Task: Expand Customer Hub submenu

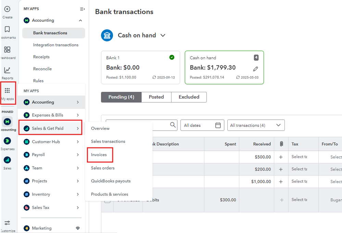Action: pos(78,142)
